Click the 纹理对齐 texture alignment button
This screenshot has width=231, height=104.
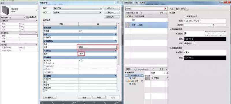[x=189, y=43]
